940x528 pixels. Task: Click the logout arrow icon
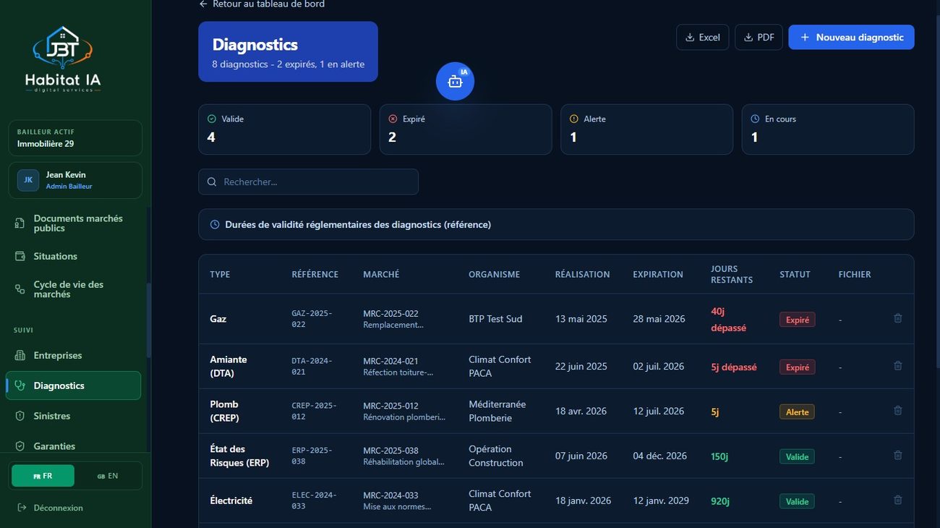tap(22, 508)
